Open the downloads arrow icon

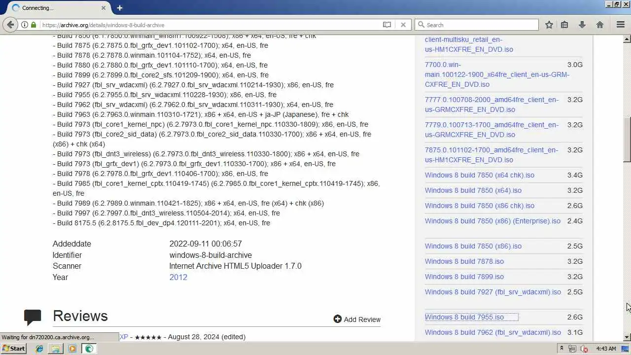click(582, 25)
